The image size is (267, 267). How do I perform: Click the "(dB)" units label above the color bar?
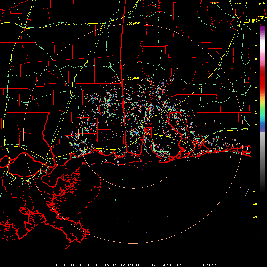pos(253,20)
